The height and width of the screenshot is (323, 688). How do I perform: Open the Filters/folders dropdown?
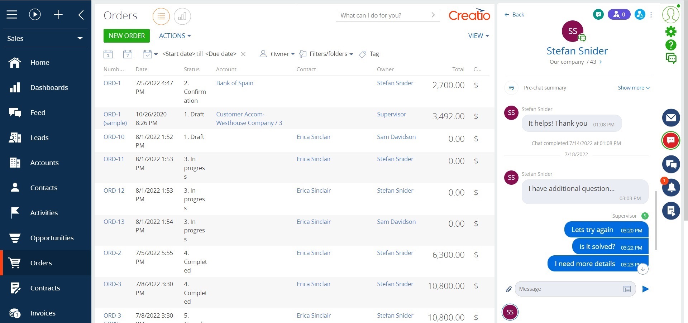[x=326, y=54]
